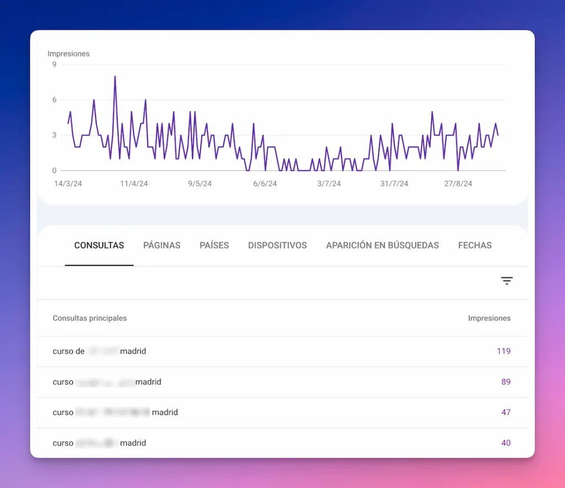Switch to the Páginas tab
The height and width of the screenshot is (488, 565).
[162, 245]
